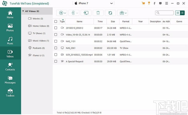Sort by the Genre column header
Image resolution: width=188 pixels, height=115 pixels.
point(179,21)
